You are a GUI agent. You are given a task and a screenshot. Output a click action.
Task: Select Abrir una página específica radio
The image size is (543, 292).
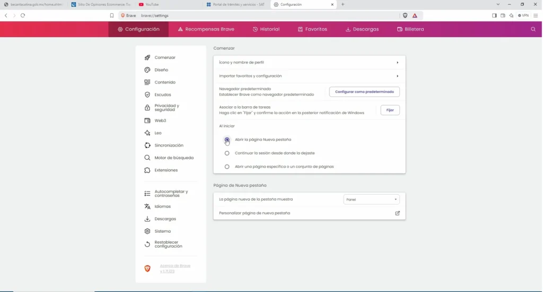click(227, 167)
